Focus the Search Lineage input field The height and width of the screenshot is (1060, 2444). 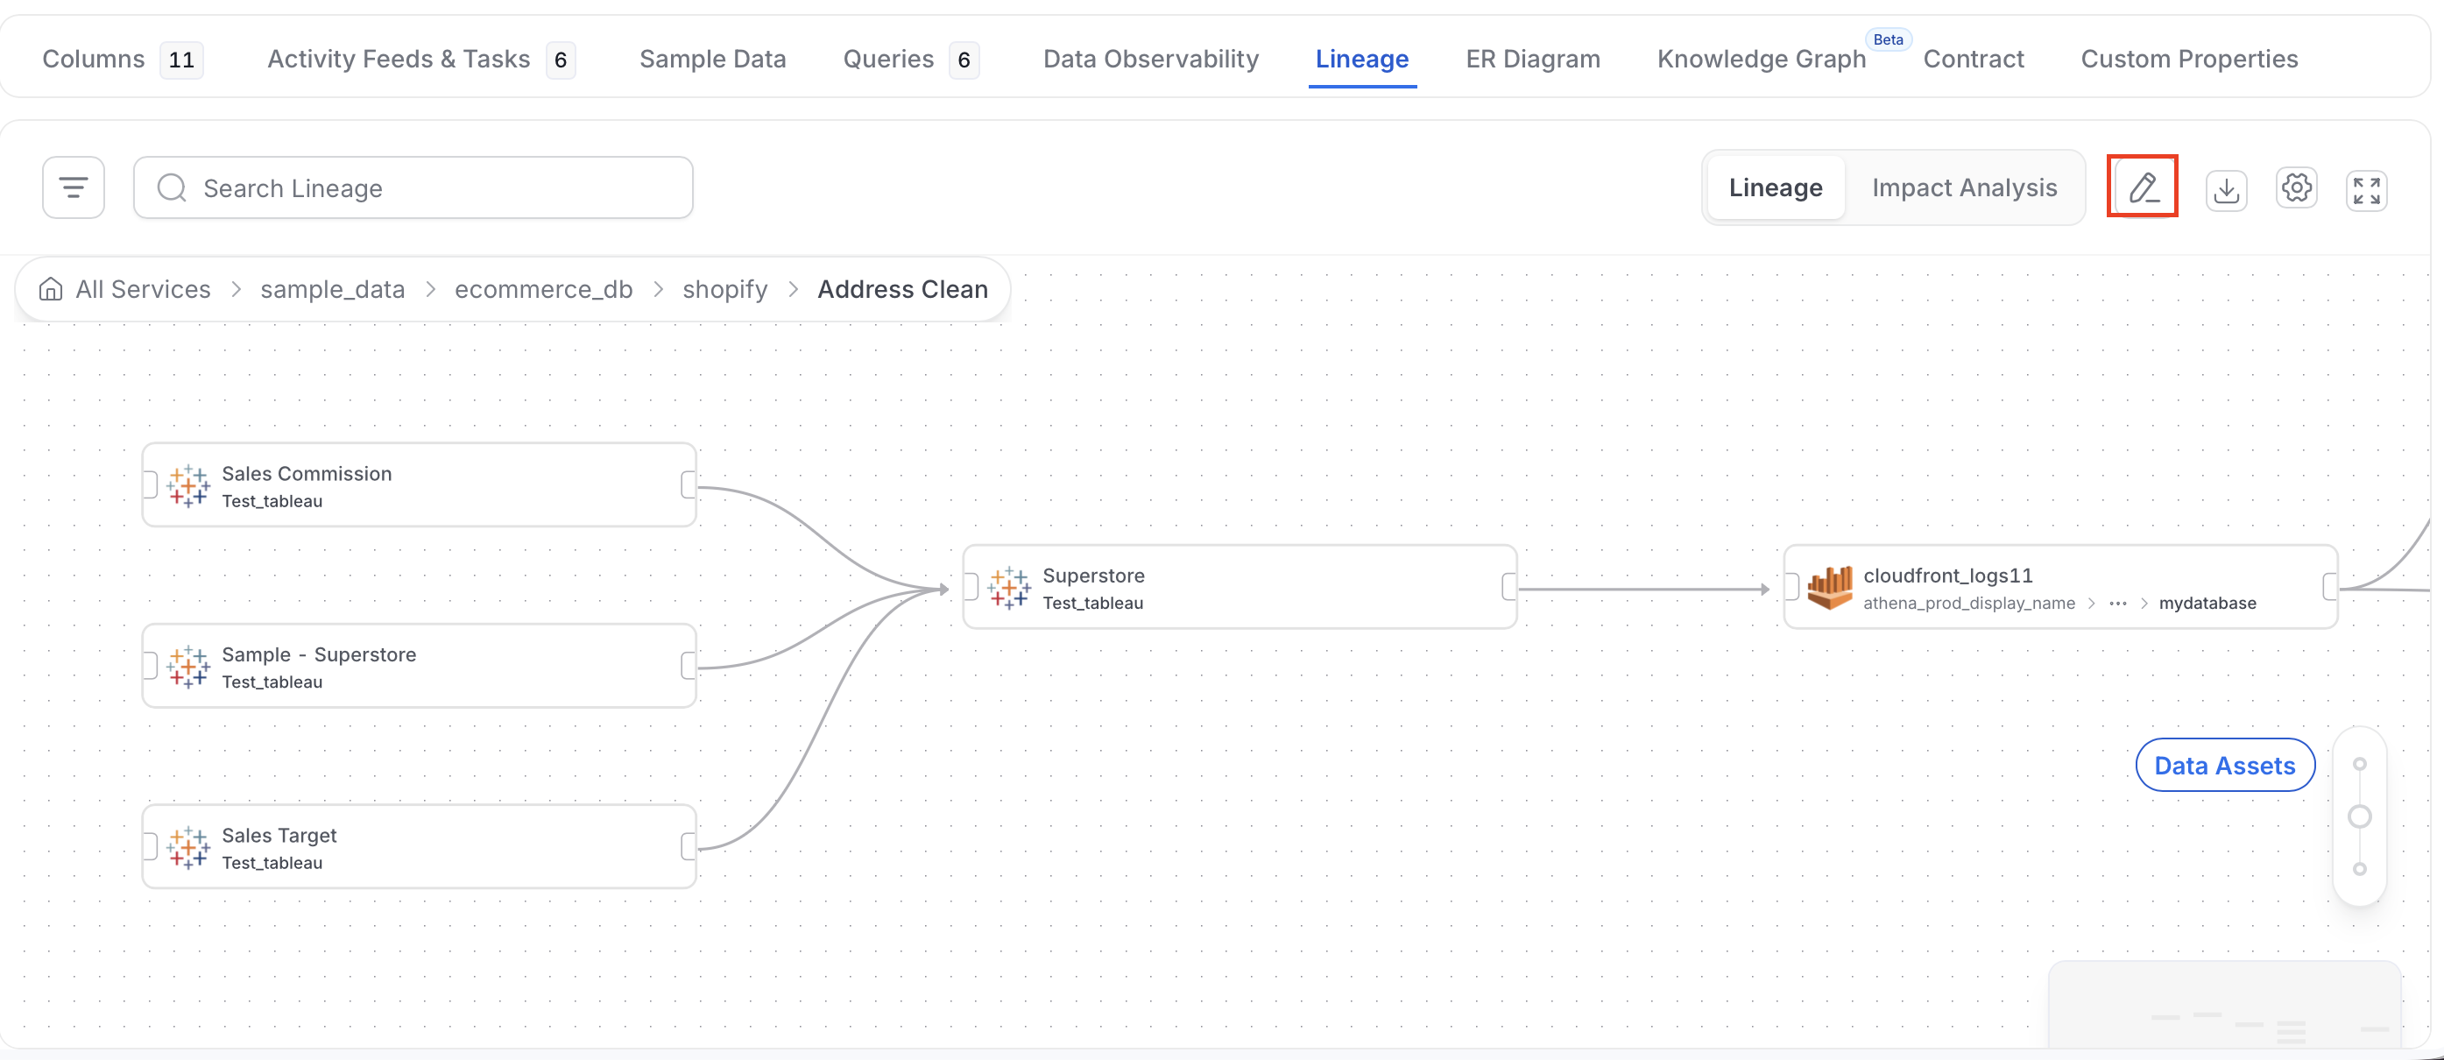413,187
